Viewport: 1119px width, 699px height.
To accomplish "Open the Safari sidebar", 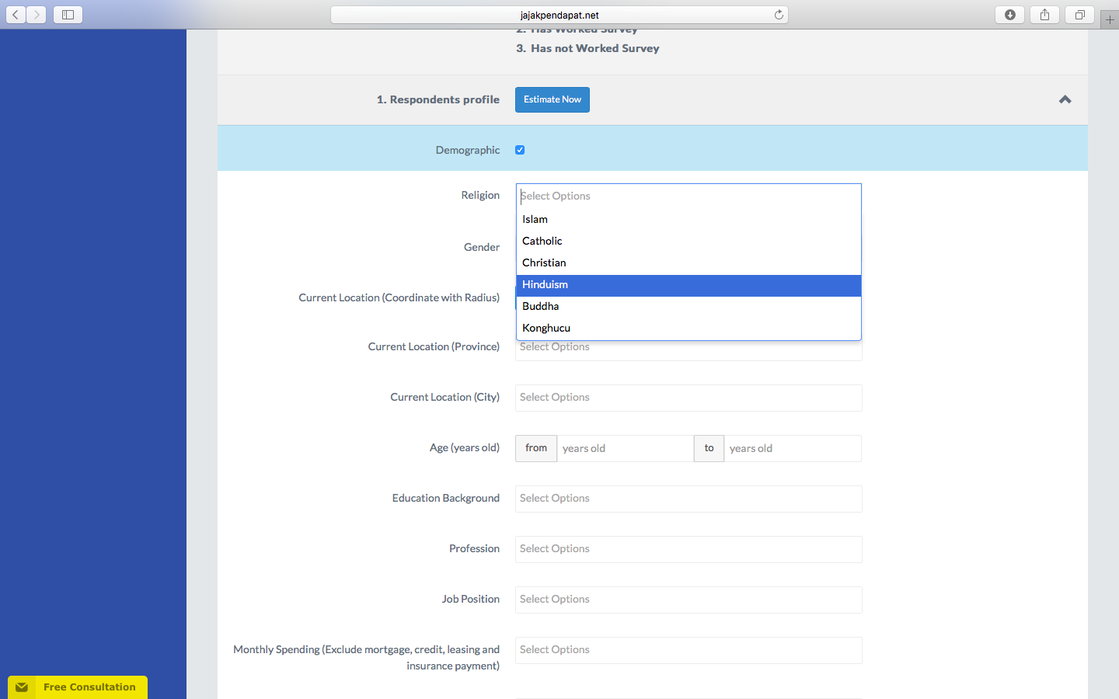I will click(67, 14).
